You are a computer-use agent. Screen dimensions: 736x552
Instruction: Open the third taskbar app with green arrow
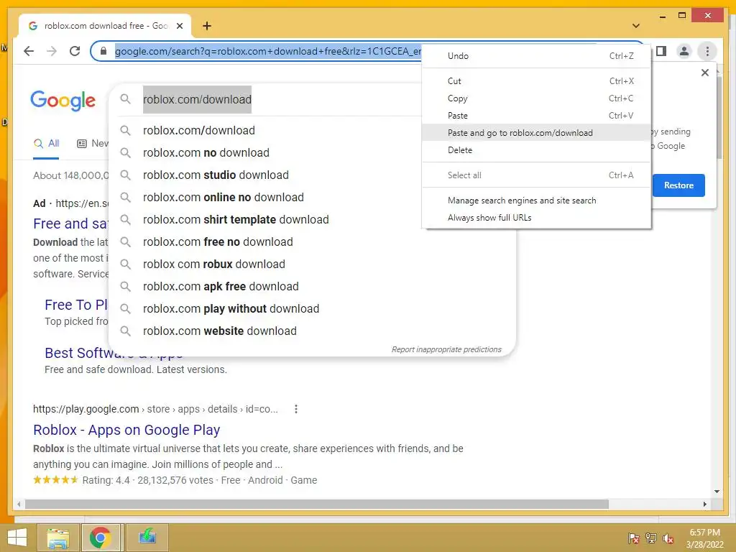(x=147, y=538)
